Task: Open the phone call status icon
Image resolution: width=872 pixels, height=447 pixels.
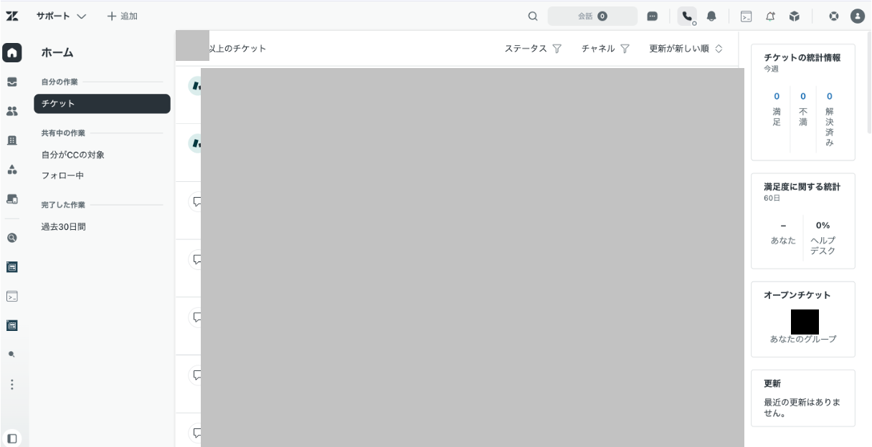Action: pos(688,16)
